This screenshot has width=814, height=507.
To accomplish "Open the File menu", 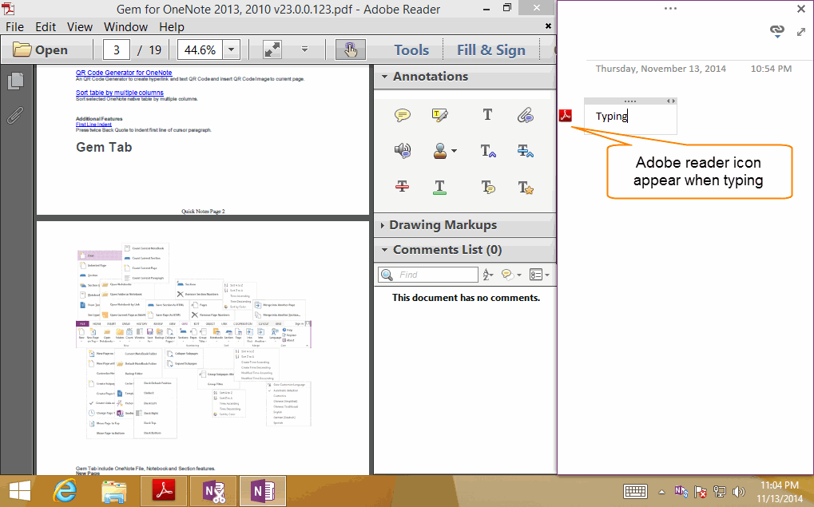I will (14, 27).
